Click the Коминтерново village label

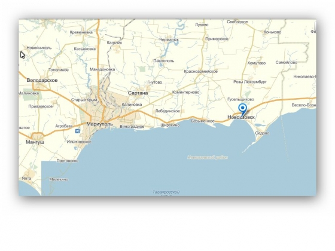click(185, 92)
